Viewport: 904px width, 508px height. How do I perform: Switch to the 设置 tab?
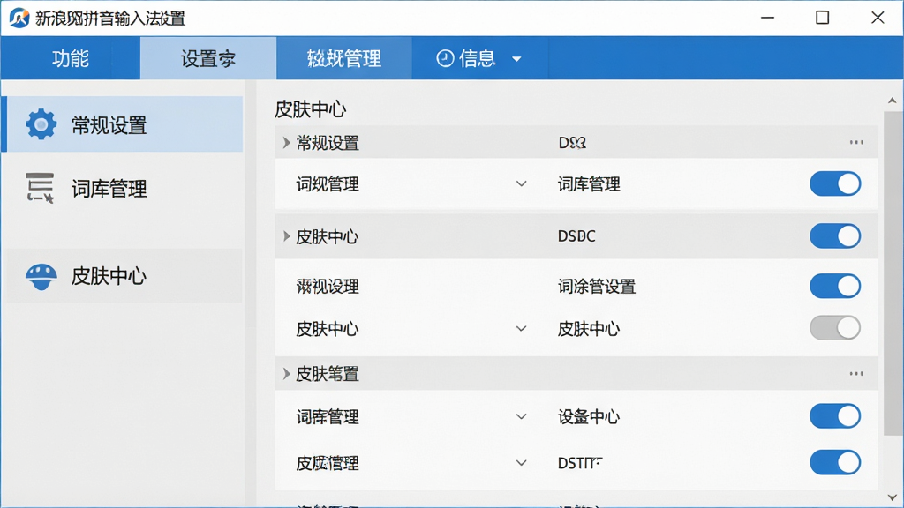point(208,58)
